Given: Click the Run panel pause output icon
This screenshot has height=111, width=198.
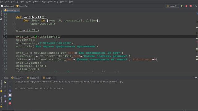Looking at the screenshot, I should [x=5, y=91].
